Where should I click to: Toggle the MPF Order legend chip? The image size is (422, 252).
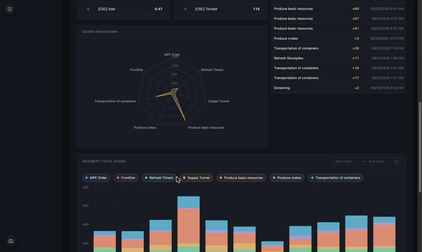click(x=96, y=178)
